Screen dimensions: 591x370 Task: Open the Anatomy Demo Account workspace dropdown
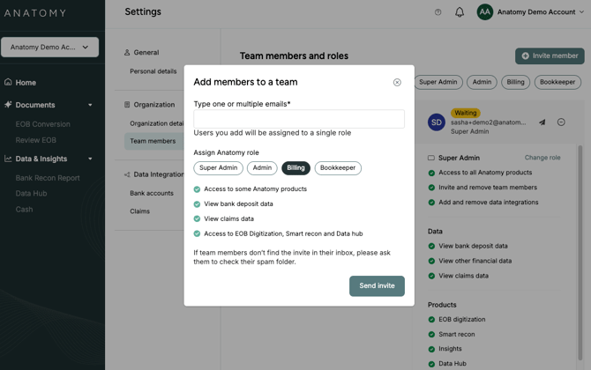pos(49,48)
